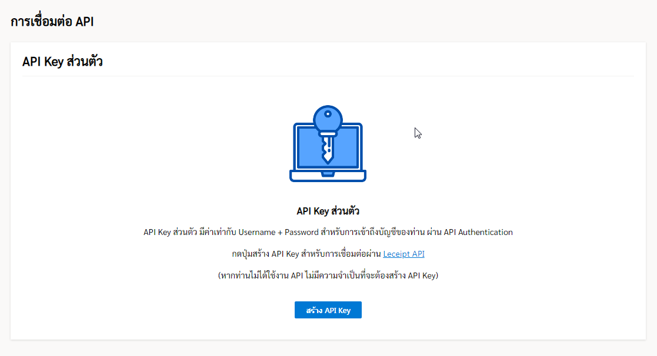Screen dimensions: 657x356
Task: Click the API Key ส่วนตัว bold caption text
Action: (x=328, y=210)
